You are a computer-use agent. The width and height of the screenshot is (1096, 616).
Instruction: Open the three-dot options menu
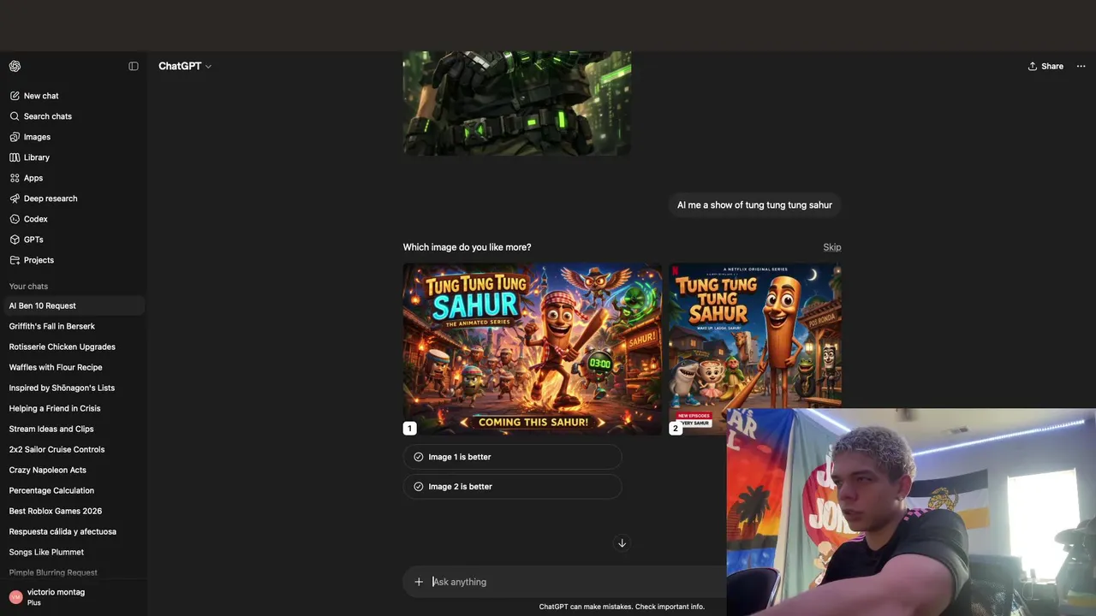point(1081,66)
